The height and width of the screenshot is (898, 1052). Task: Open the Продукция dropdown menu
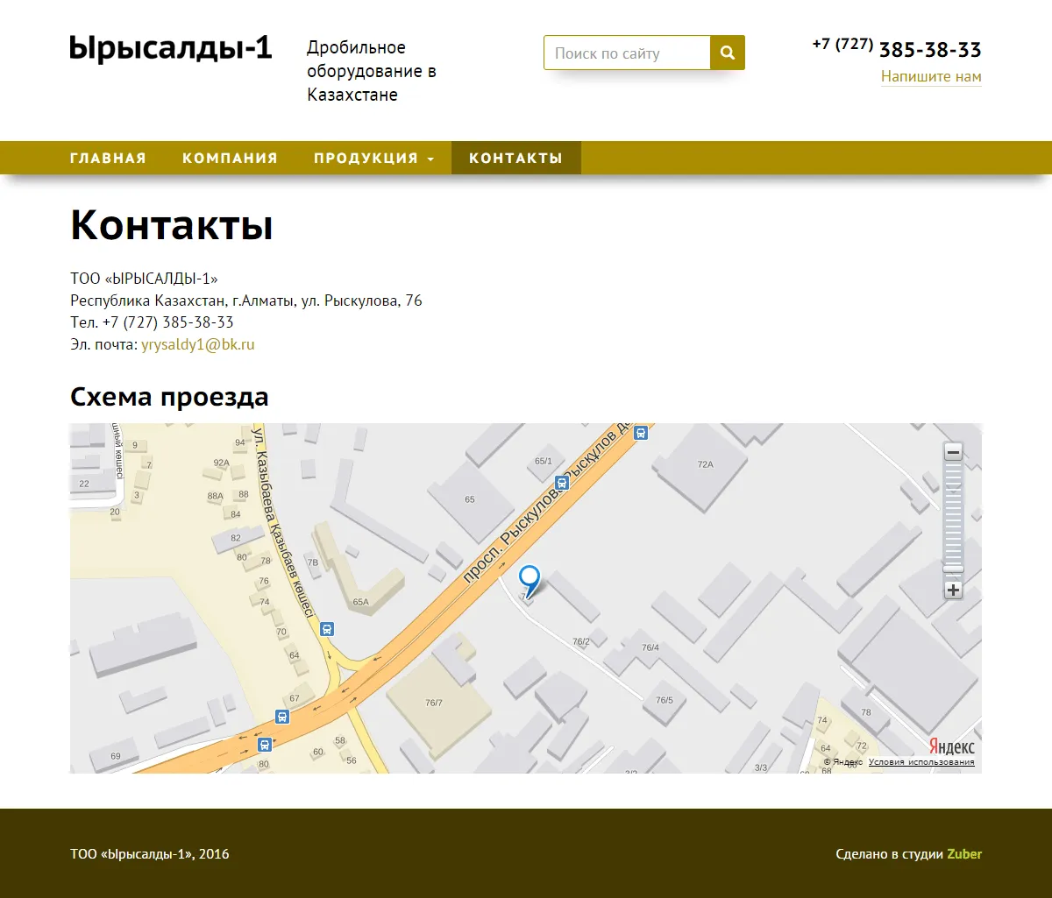(374, 158)
